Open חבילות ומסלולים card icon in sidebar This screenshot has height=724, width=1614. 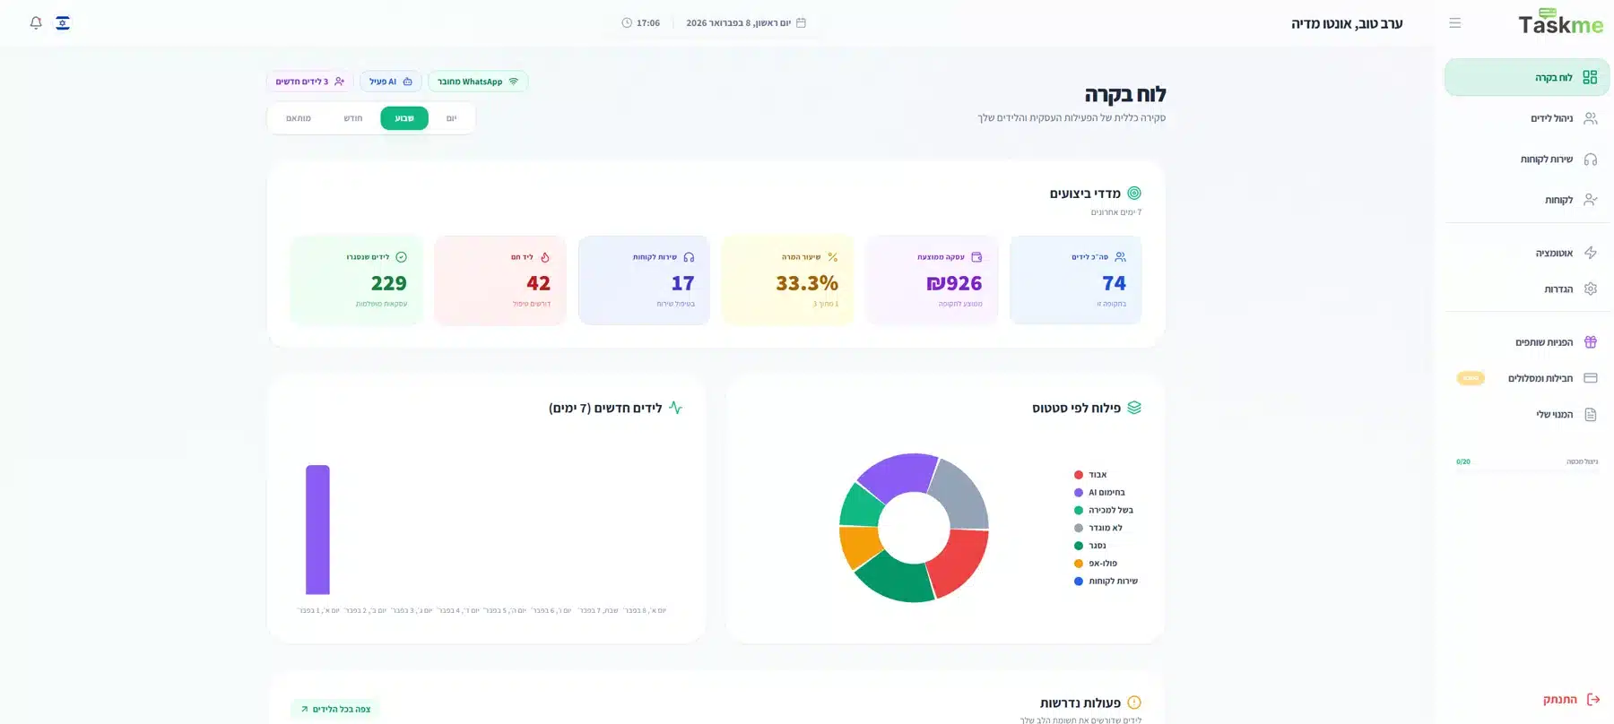pos(1590,378)
